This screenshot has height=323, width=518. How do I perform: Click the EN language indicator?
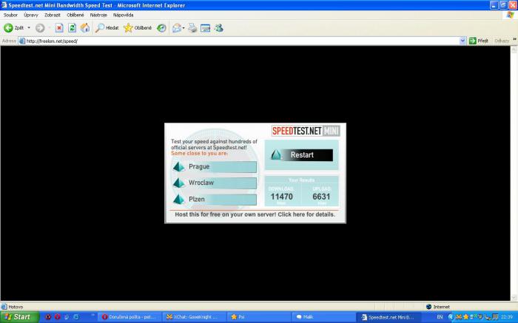pyautogui.click(x=440, y=317)
